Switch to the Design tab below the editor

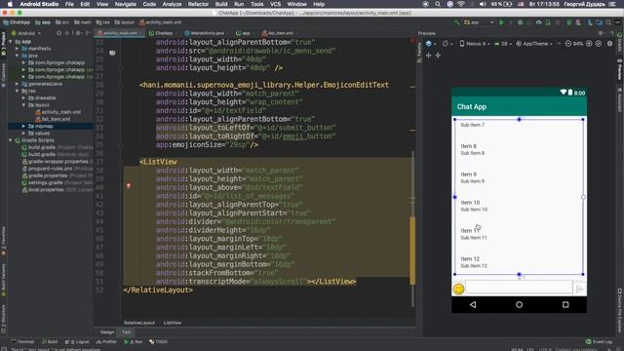(x=107, y=331)
